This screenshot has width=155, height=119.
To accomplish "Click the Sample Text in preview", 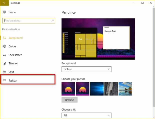I will 110,31.
